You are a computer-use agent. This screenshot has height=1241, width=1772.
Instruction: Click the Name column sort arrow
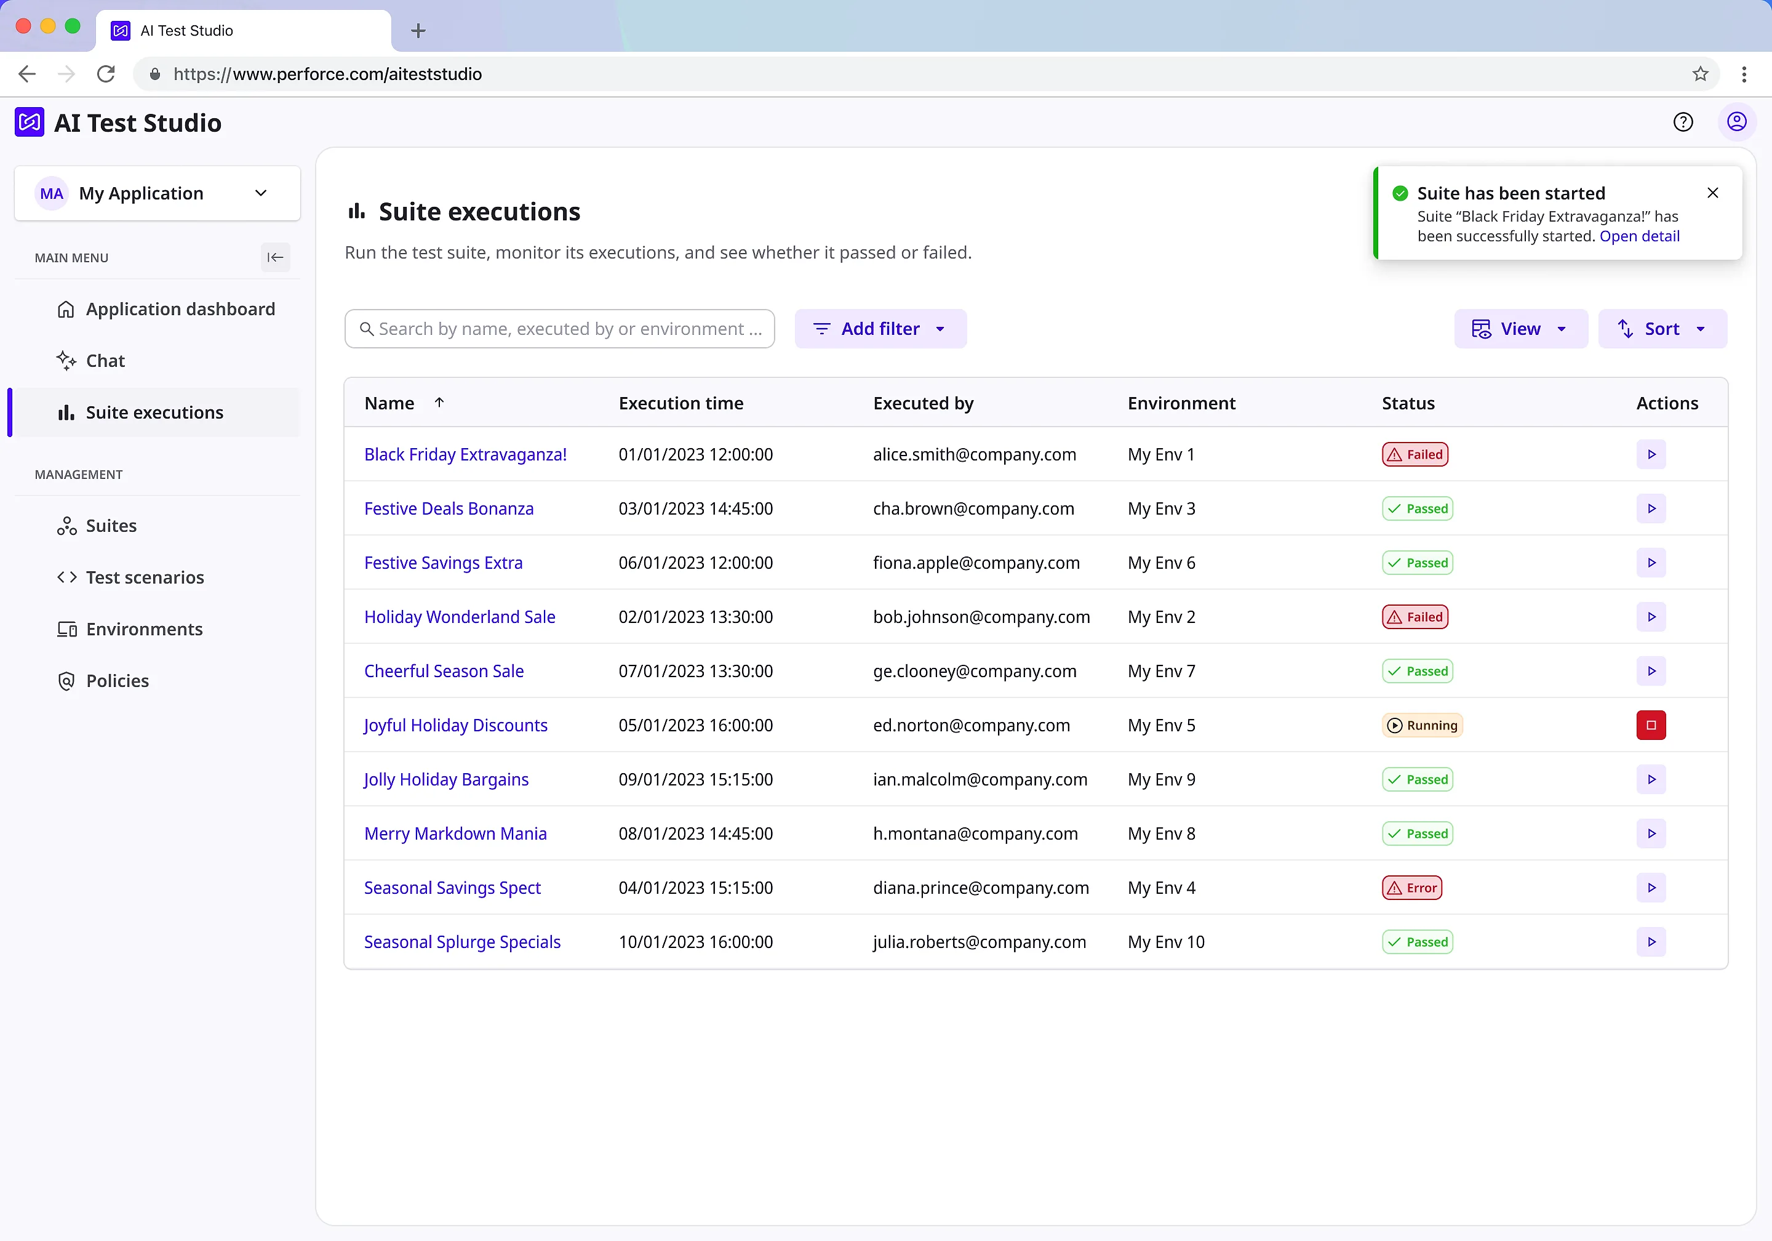click(x=439, y=403)
